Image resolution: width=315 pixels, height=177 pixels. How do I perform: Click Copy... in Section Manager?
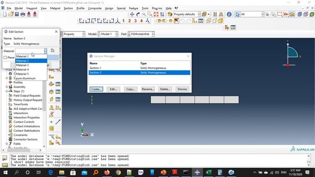(x=130, y=89)
